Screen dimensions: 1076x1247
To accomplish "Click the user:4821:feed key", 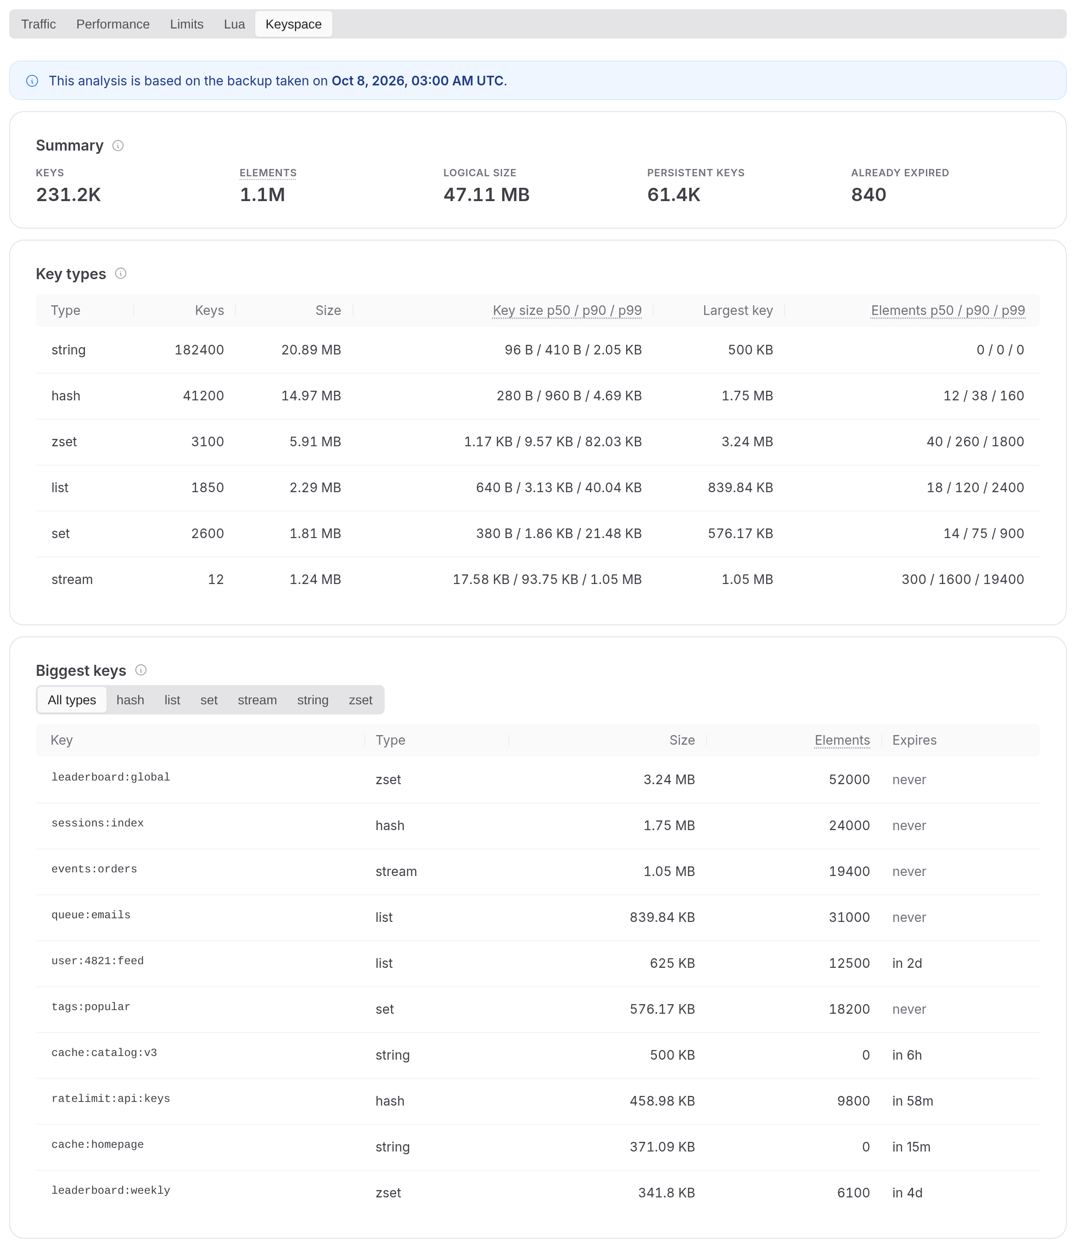I will (x=97, y=961).
